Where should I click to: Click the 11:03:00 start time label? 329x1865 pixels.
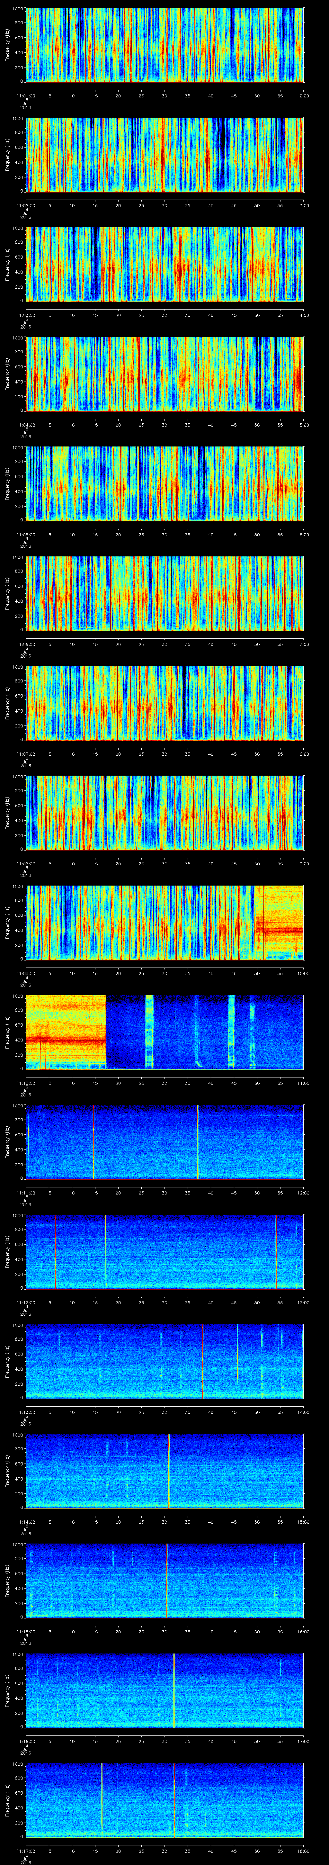[26, 315]
